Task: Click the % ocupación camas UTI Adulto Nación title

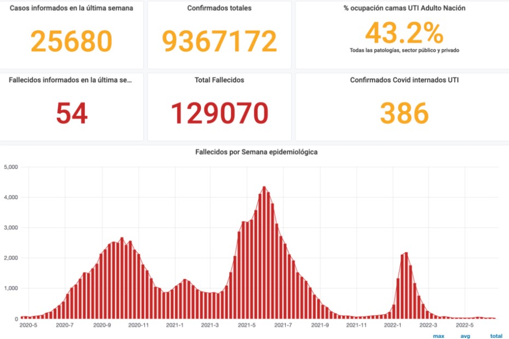Action: [x=404, y=8]
